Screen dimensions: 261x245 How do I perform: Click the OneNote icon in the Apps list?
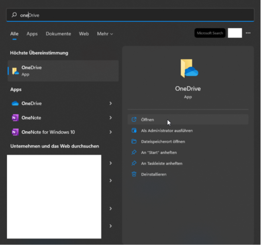[15, 118]
